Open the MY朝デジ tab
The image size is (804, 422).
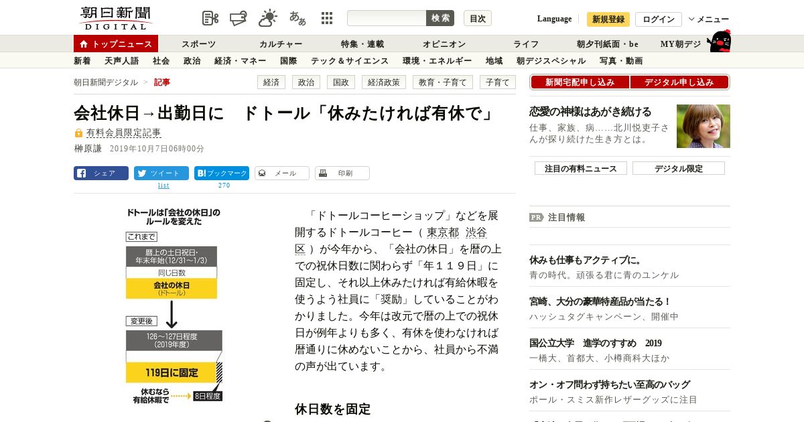tap(681, 44)
